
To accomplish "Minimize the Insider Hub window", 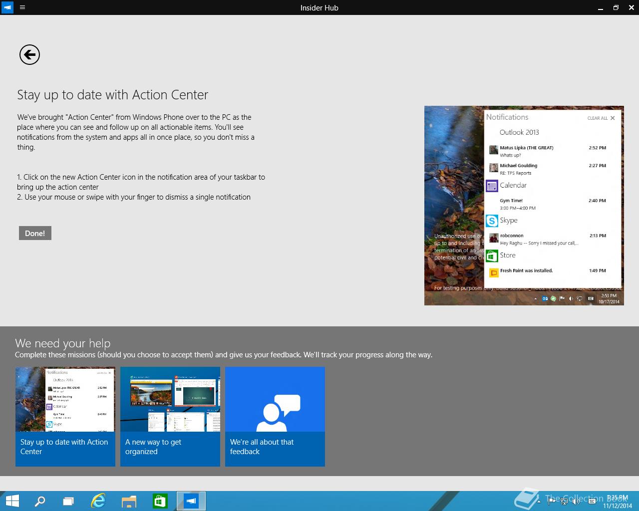I will tap(600, 7).
